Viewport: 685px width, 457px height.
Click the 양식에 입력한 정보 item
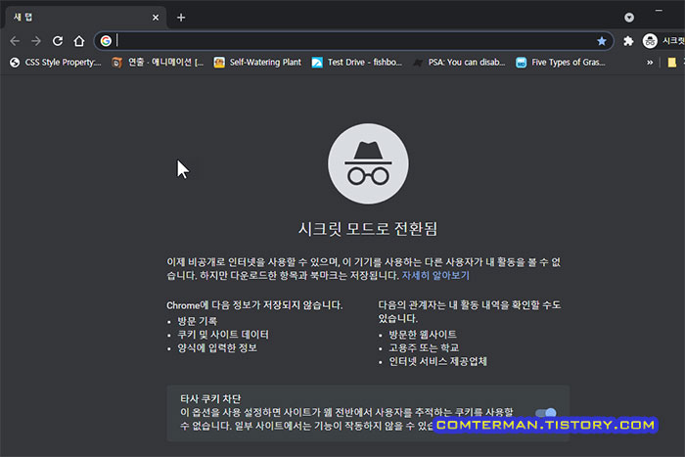217,348
